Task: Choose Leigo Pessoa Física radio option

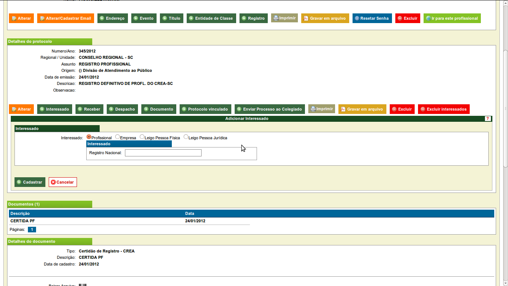Action: (142, 137)
